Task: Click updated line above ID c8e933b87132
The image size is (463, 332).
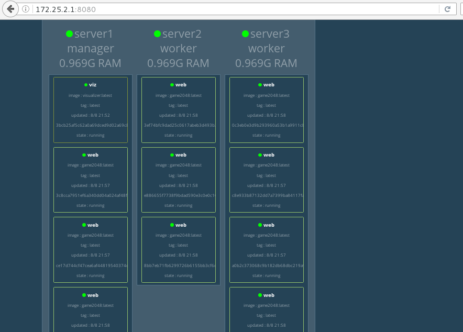Action: pyautogui.click(x=267, y=185)
